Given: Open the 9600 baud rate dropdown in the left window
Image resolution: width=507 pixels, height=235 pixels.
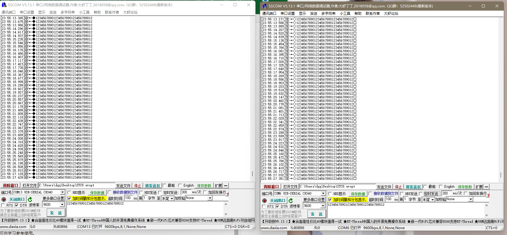Looking at the screenshot, I should tap(62, 205).
